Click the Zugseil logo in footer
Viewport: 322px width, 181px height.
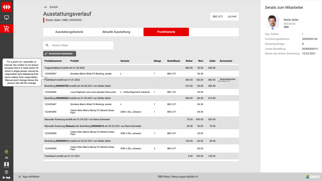(313, 177)
